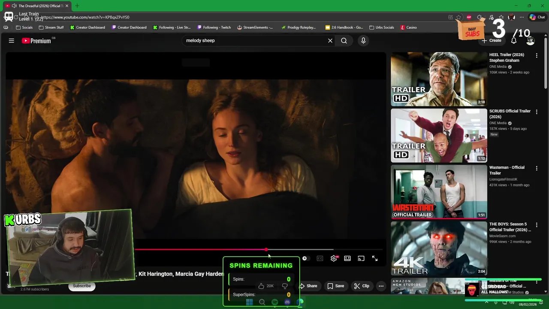The image size is (549, 309).
Task: Click the red video progress scrubber handle
Action: (x=266, y=249)
